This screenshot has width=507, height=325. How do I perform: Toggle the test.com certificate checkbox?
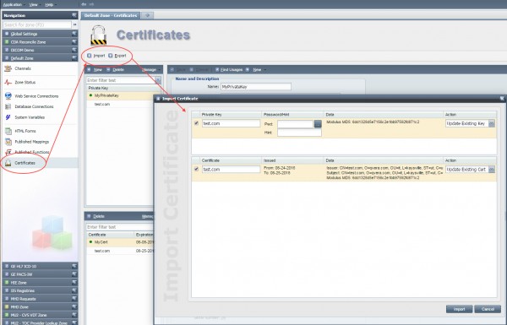(196, 169)
